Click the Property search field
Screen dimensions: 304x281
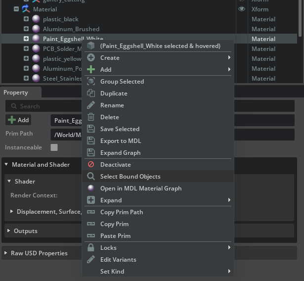[44, 106]
